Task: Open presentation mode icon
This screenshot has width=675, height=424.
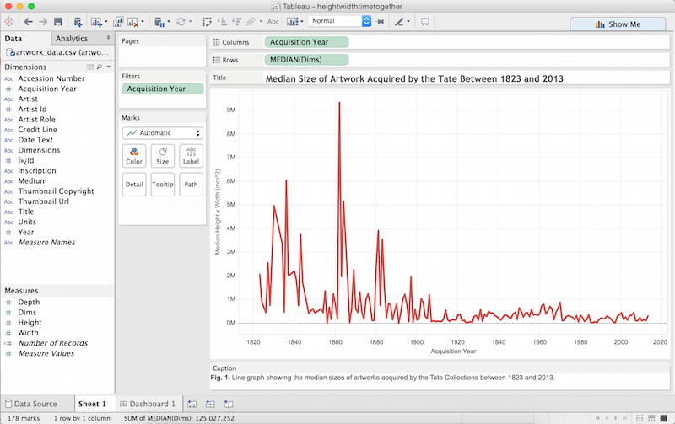Action: click(425, 22)
